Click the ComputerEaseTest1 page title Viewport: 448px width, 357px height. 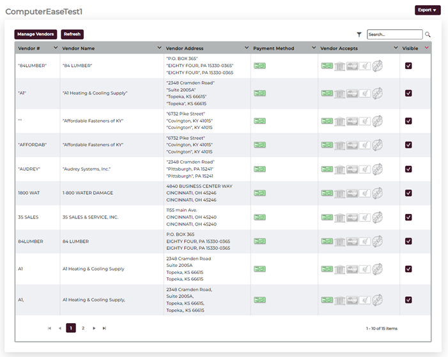coord(44,11)
